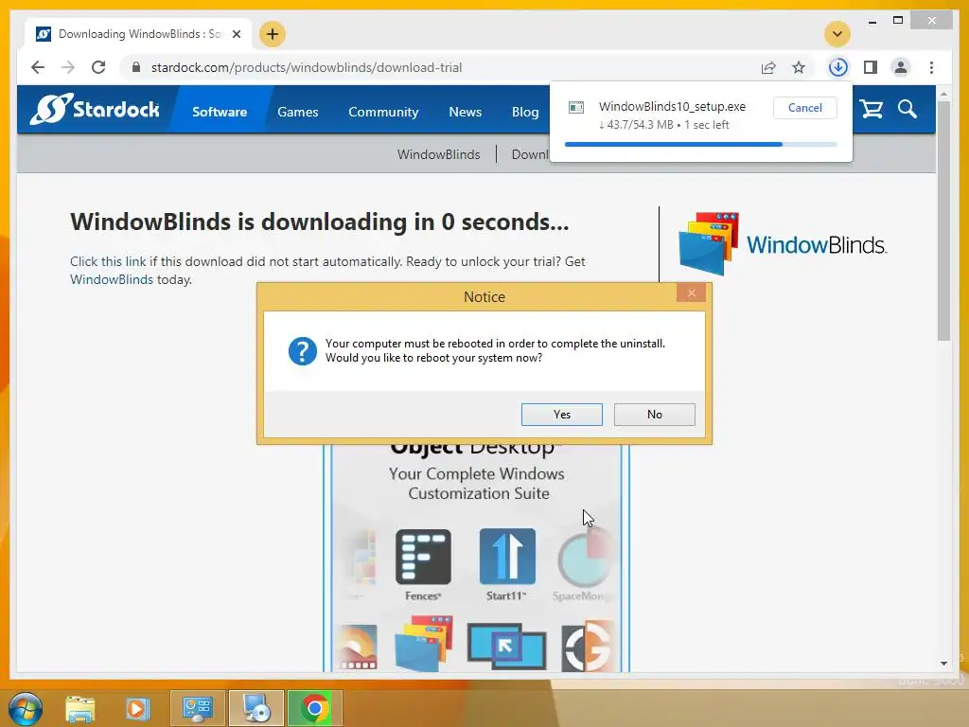Open a new tab with plus
The image size is (969, 727).
[x=273, y=34]
